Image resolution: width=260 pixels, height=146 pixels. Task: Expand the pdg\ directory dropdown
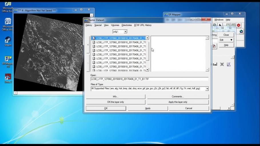click(x=125, y=31)
